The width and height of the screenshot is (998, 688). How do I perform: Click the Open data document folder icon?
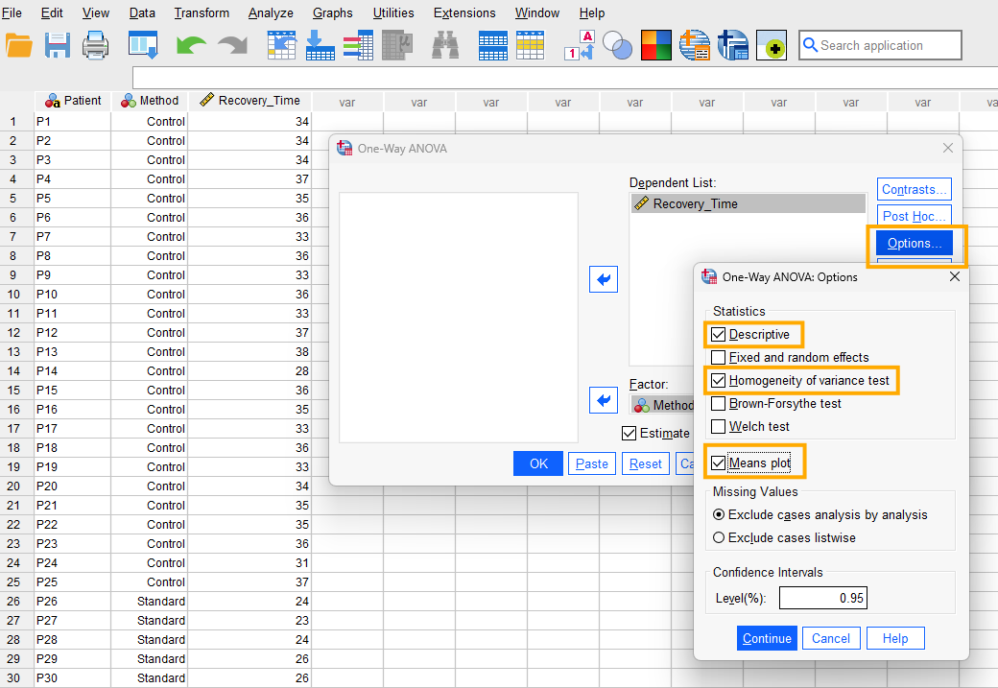coord(19,45)
